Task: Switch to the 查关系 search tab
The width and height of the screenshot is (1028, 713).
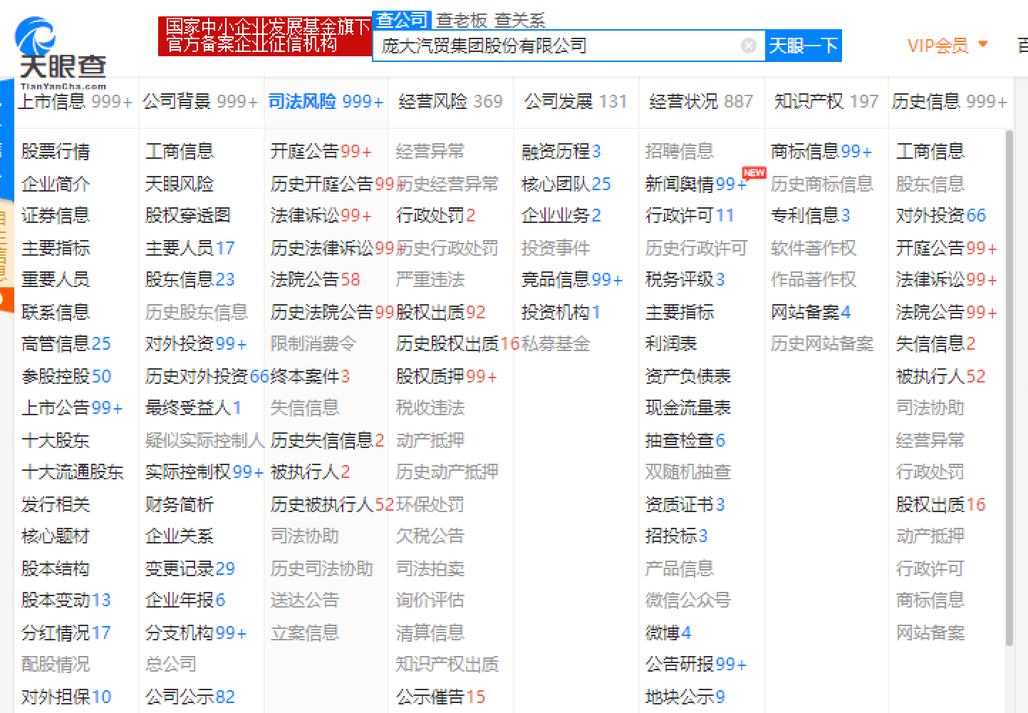Action: click(x=520, y=21)
